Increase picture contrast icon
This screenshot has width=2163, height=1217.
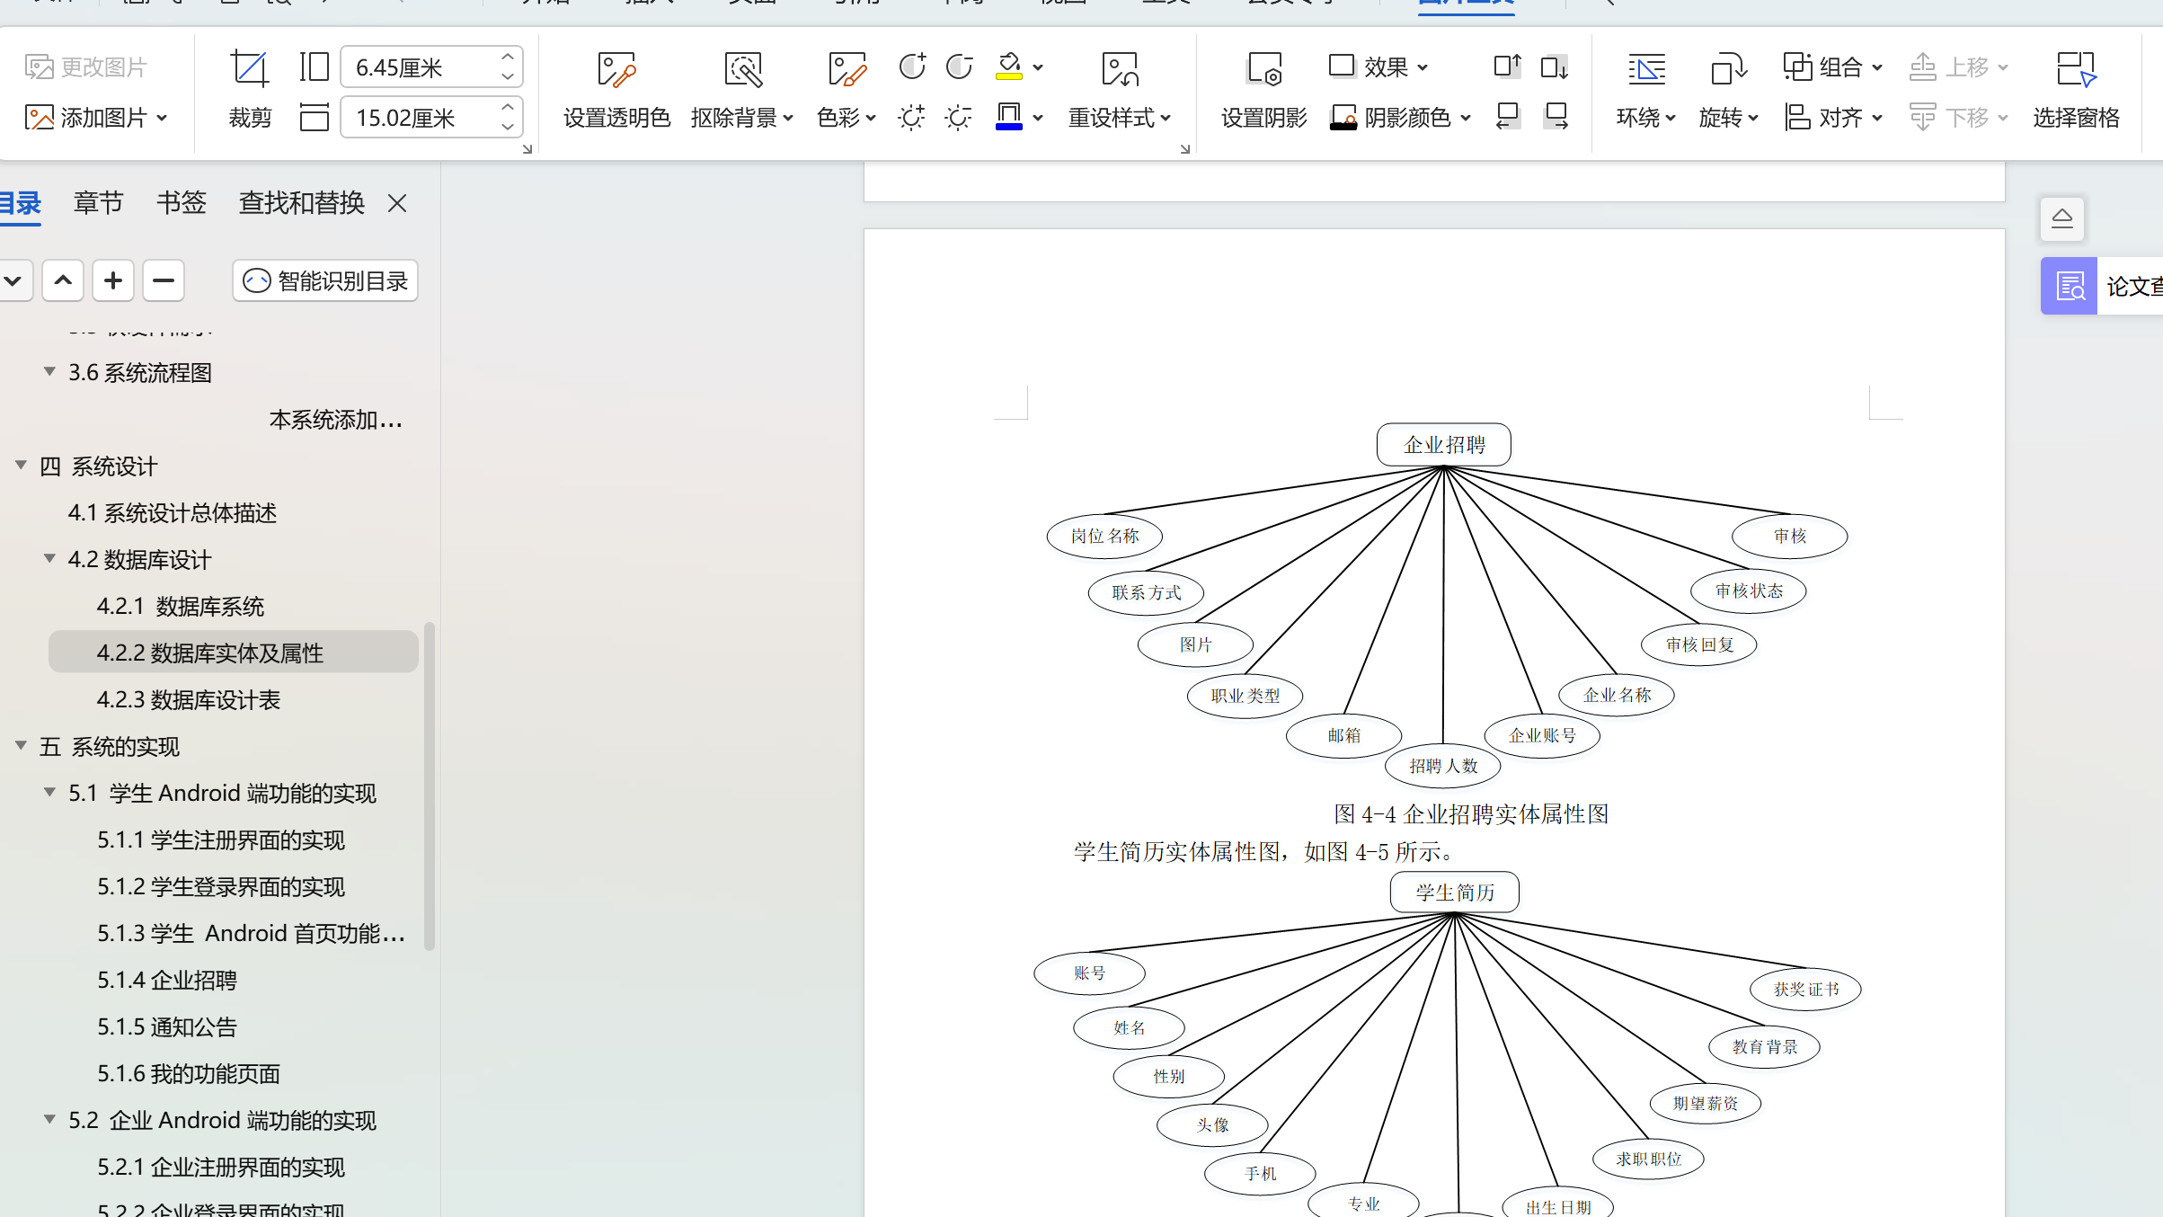tap(911, 67)
